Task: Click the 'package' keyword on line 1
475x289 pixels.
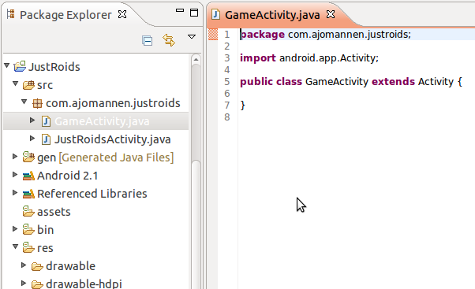Action: coord(262,35)
